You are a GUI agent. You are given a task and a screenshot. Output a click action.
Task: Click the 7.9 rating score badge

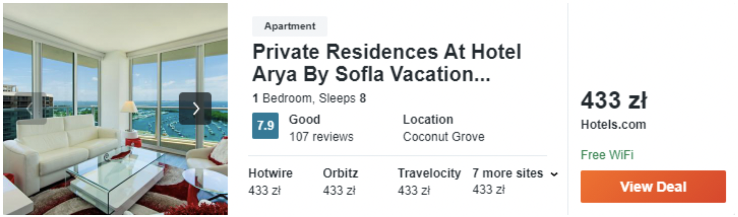tap(265, 125)
